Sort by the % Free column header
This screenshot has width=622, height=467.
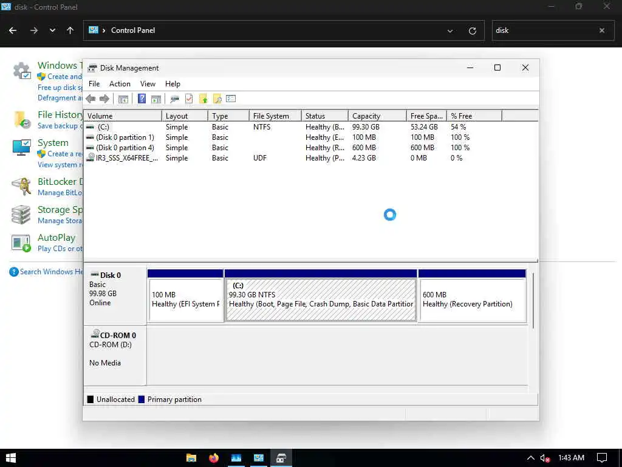click(x=474, y=116)
